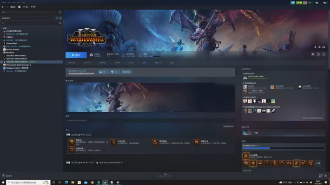The width and height of the screenshot is (330, 185).
Task: Open the additional content manual item
Action: (x=283, y=133)
